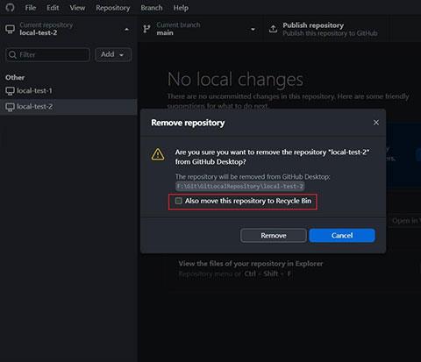421x362 pixels.
Task: Click the monitor icon next to local-test-2
Action: pyautogui.click(x=10, y=107)
